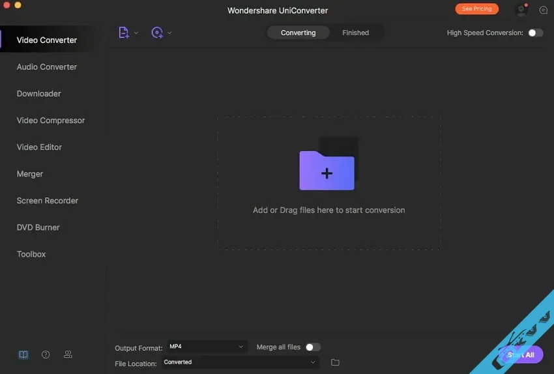554x374 pixels.
Task: Open the help question mark icon
Action: (46, 354)
